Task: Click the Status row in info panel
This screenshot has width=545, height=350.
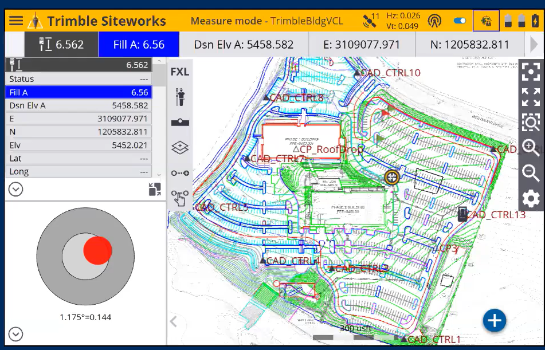Action: click(x=79, y=79)
